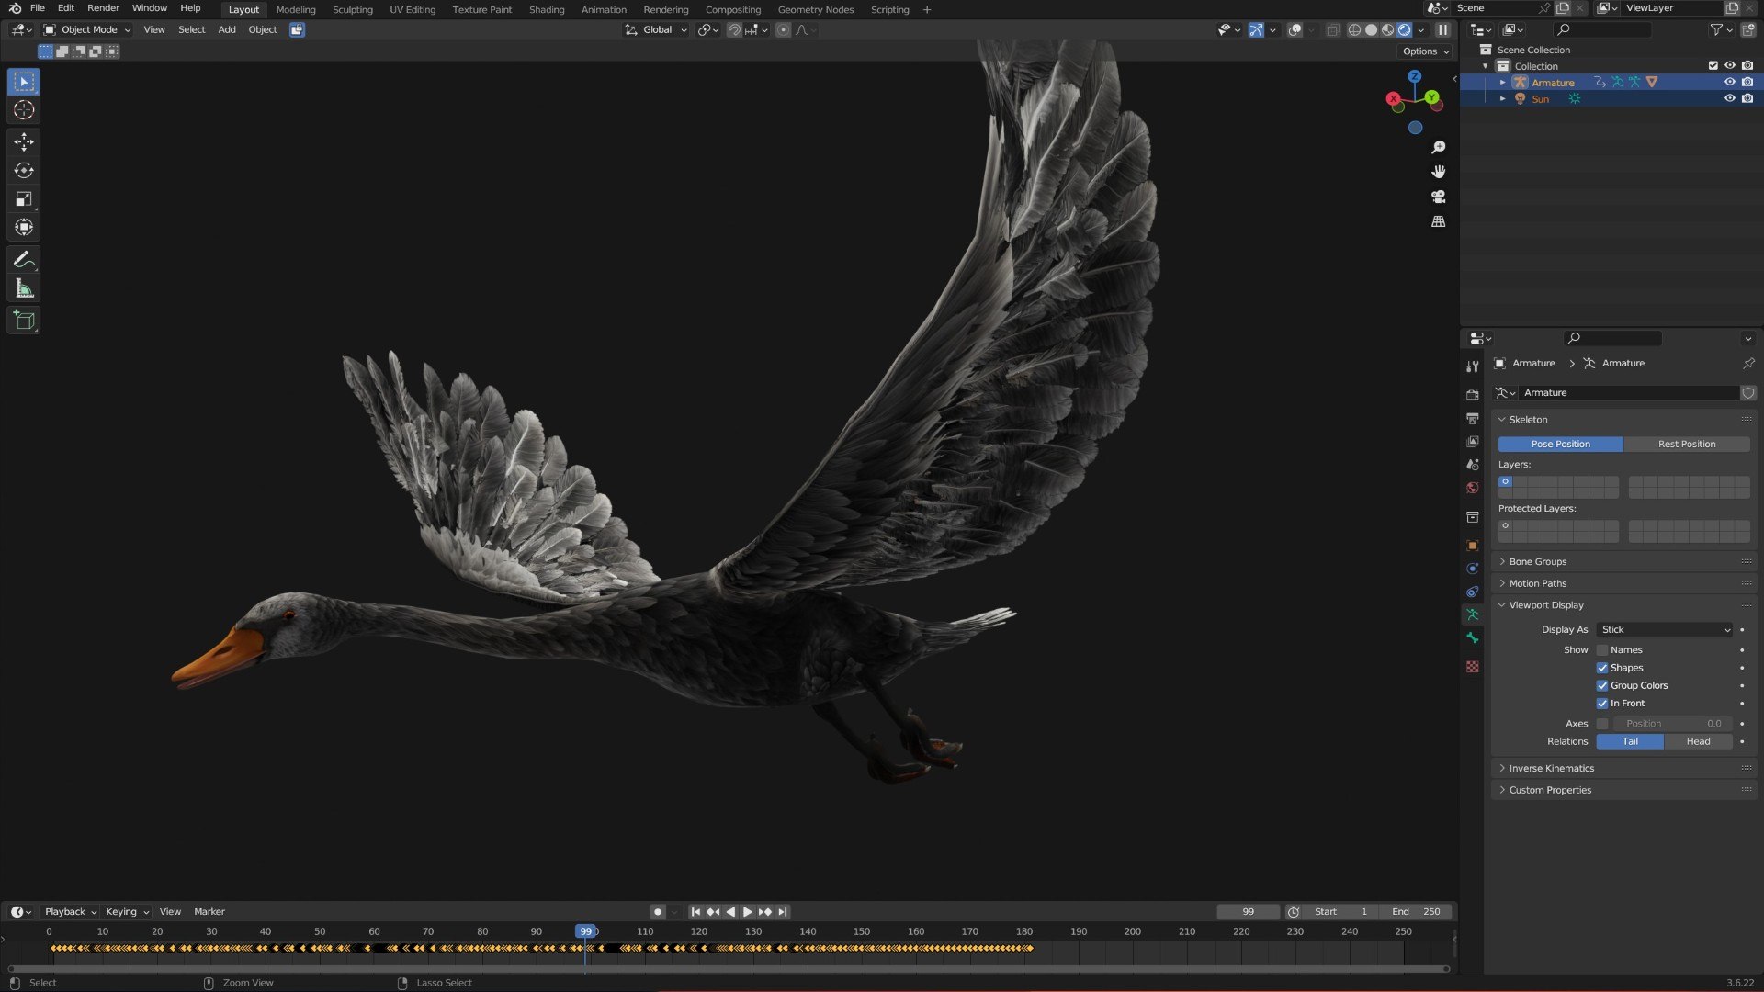Uncheck the Group Colors checkbox

coord(1602,685)
